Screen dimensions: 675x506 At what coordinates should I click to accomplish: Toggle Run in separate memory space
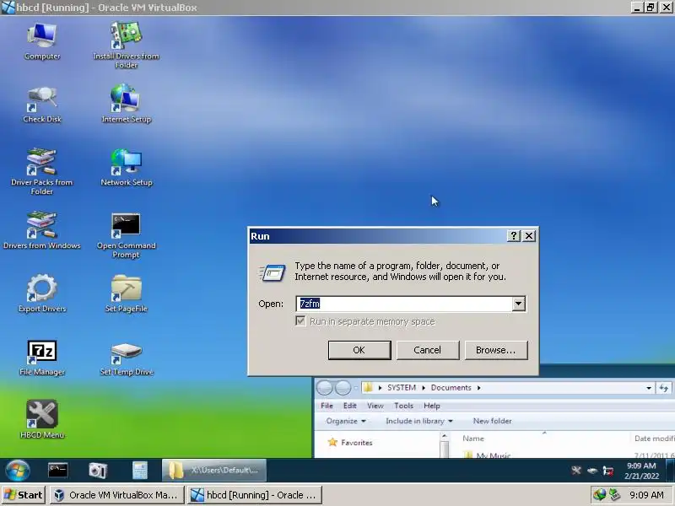pos(300,321)
